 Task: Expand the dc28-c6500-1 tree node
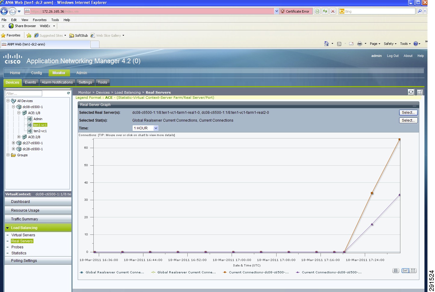(14, 149)
